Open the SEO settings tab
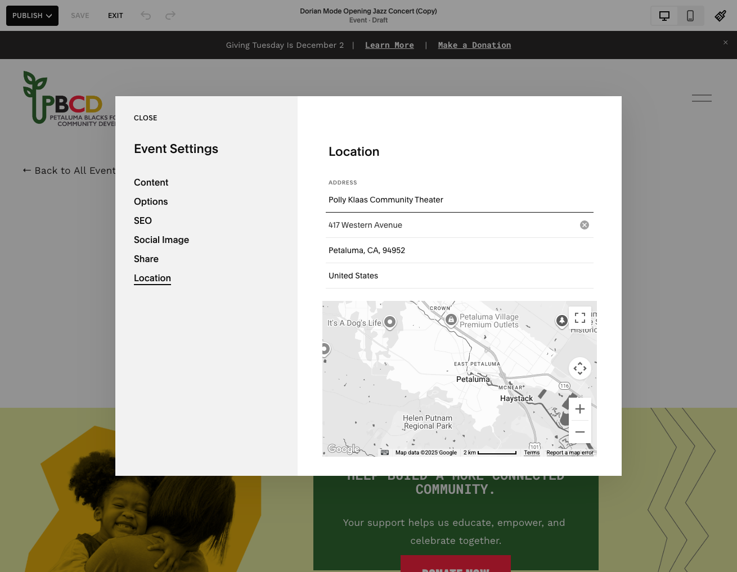 click(x=143, y=220)
